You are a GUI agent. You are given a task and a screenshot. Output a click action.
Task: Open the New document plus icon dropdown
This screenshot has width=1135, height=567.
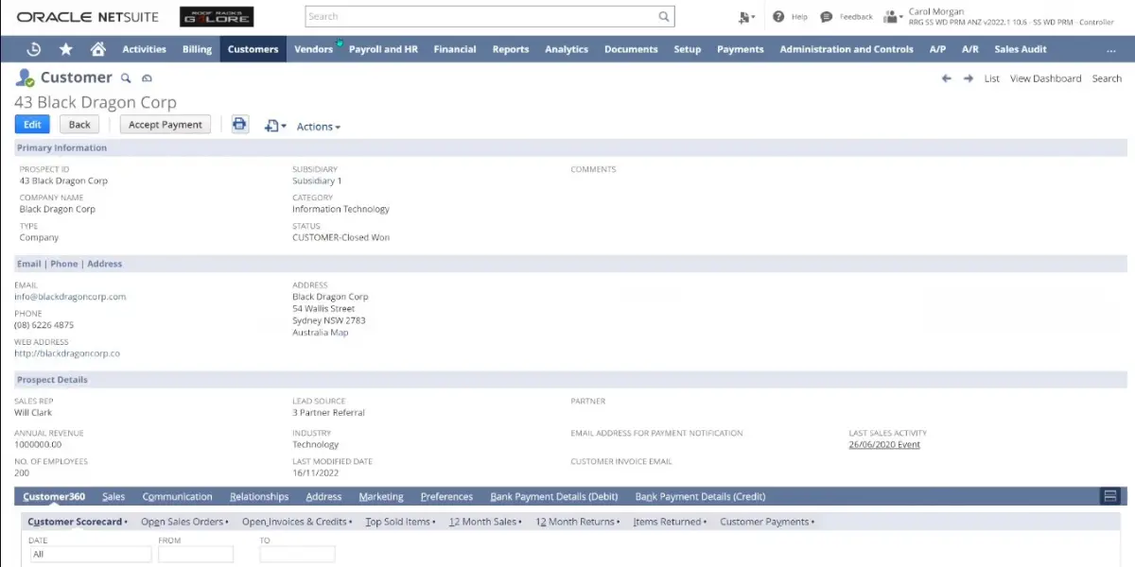[275, 126]
